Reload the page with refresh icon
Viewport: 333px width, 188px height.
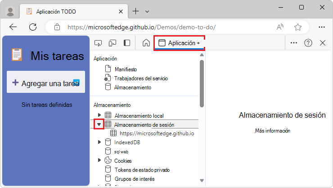click(x=33, y=27)
